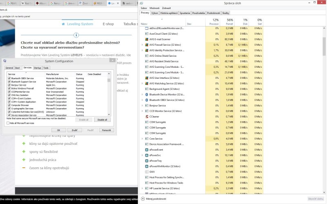Click the info circle icon on the webpage
Image resolution: width=327 pixels, height=204 pixels.
point(76,35)
